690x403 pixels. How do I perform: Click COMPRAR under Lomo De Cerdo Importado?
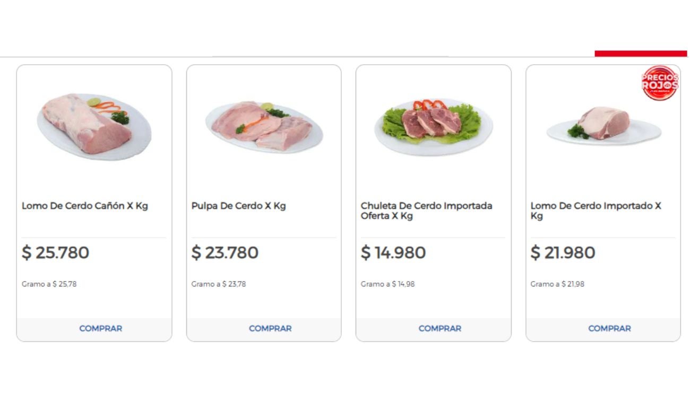pos(609,328)
